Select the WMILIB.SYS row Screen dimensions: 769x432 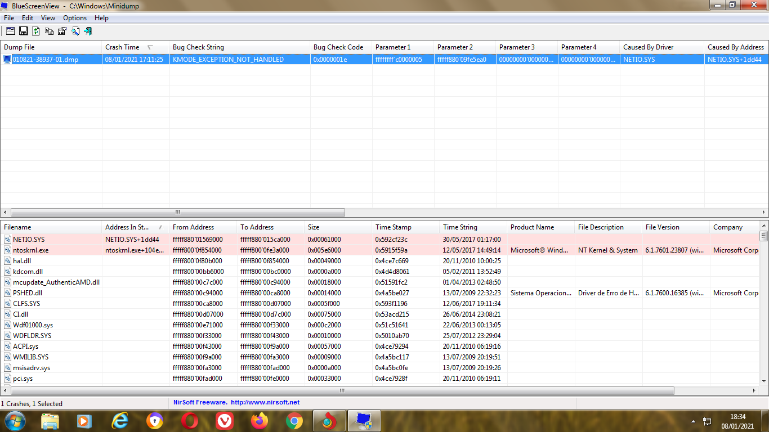point(380,357)
